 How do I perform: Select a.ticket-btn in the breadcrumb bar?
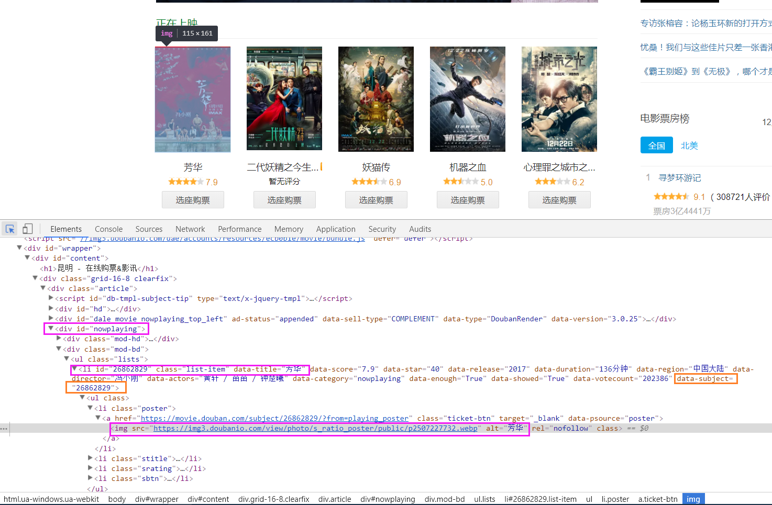tap(658, 499)
